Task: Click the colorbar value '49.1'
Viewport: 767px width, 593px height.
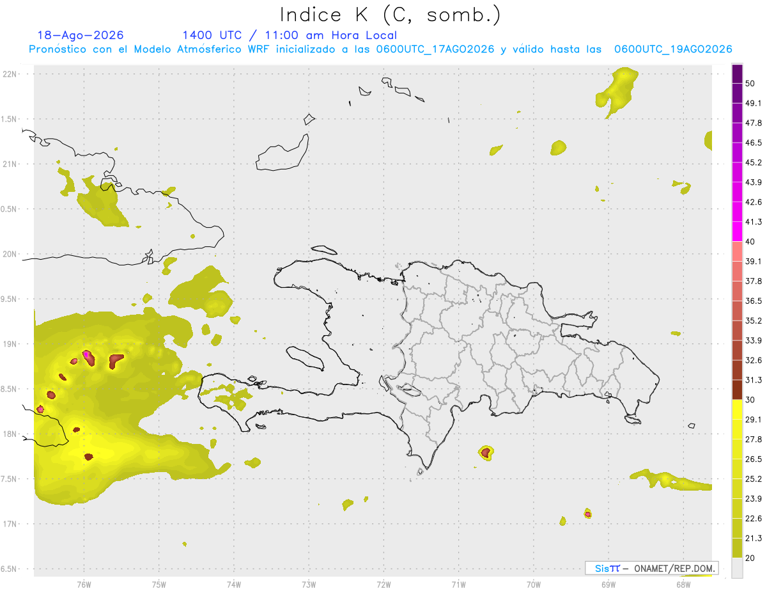Action: pyautogui.click(x=754, y=103)
